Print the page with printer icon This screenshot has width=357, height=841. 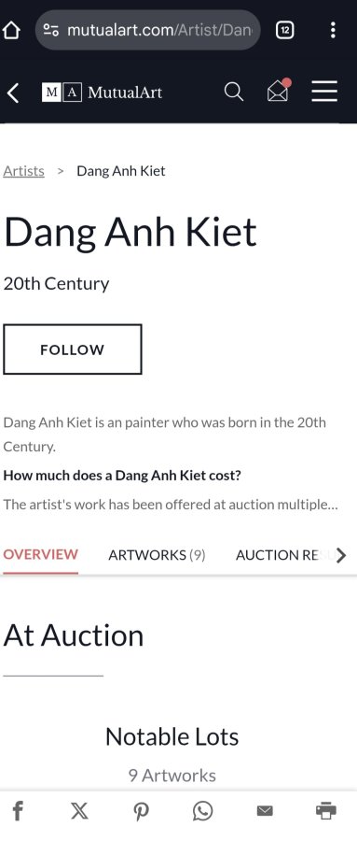326,810
